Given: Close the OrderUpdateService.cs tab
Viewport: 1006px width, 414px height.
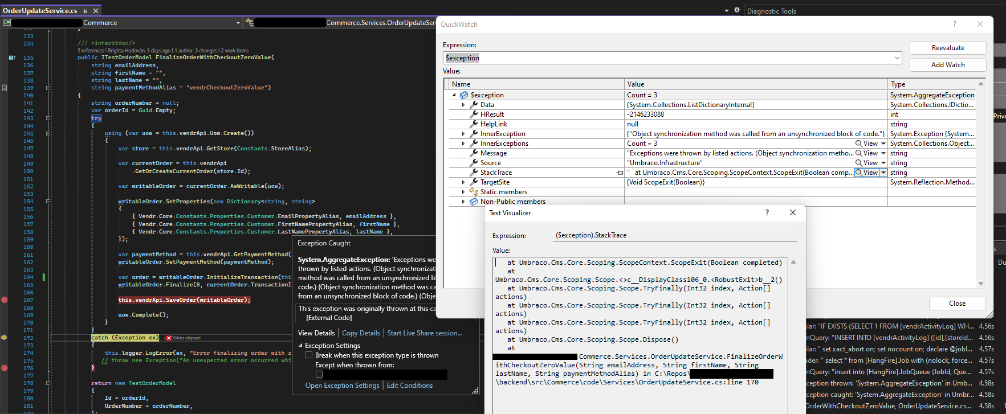Looking at the screenshot, I should (x=96, y=11).
